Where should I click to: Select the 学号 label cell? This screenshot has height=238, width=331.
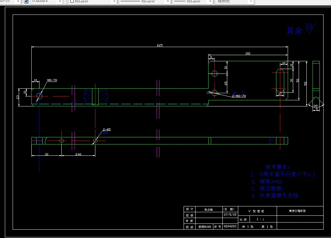point(218,227)
